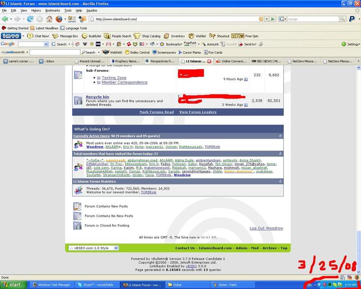The width and height of the screenshot is (361, 289).
Task: Click the Wikipedia W icon in Google toolbar
Action: point(85,44)
